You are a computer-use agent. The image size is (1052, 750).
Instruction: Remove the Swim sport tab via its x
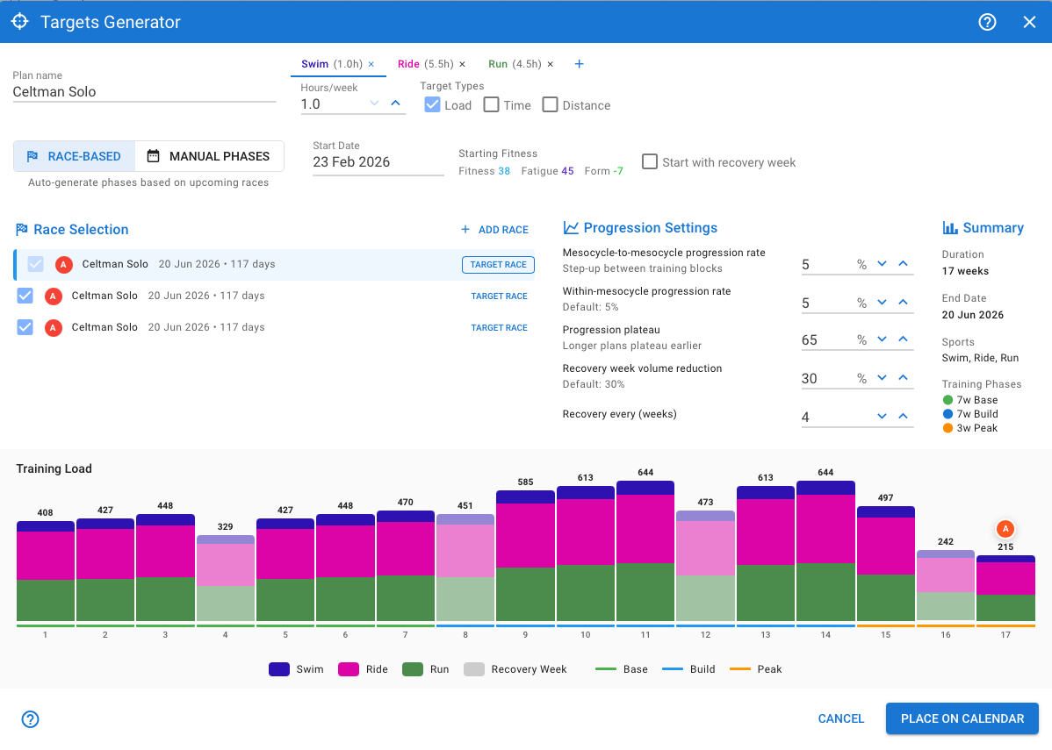click(x=371, y=64)
